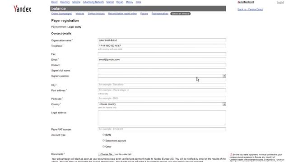Expand the more services menu
289x162 pixels.
139,2
